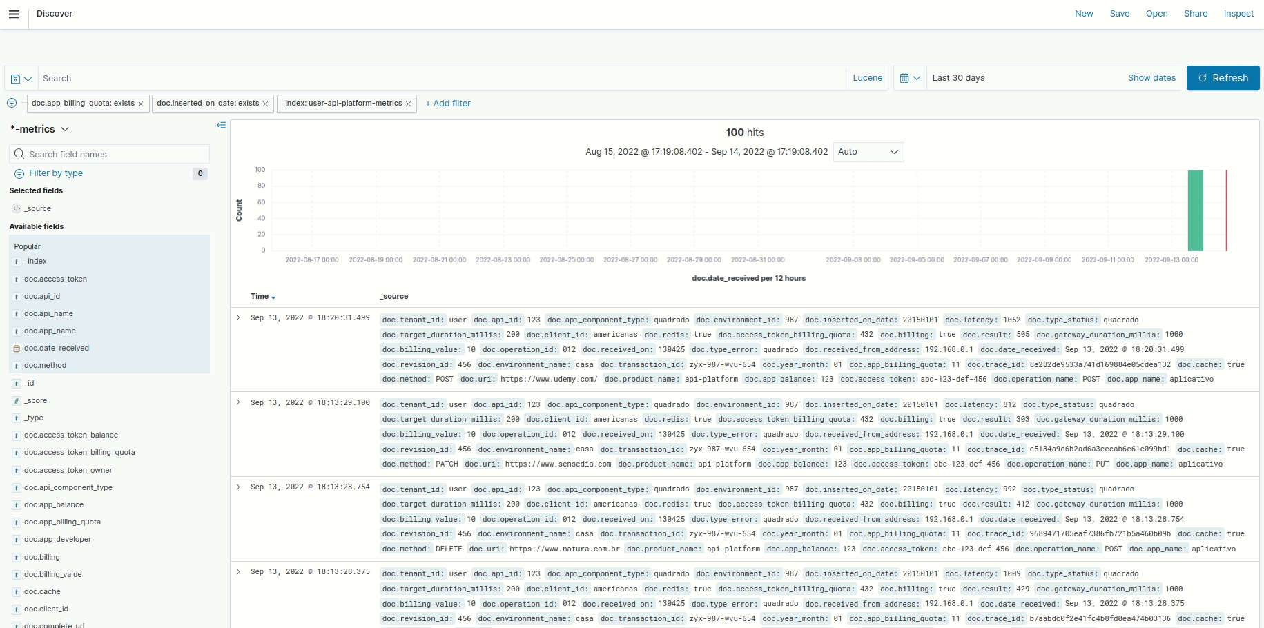Remove the doc.app_billing_quota exists filter

[139, 103]
